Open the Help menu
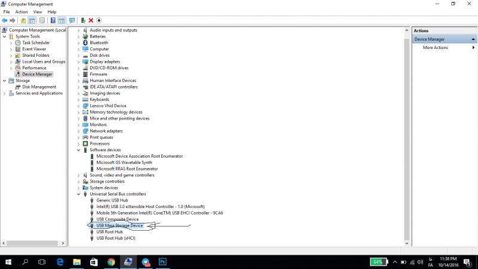The image size is (478, 269). pyautogui.click(x=52, y=12)
